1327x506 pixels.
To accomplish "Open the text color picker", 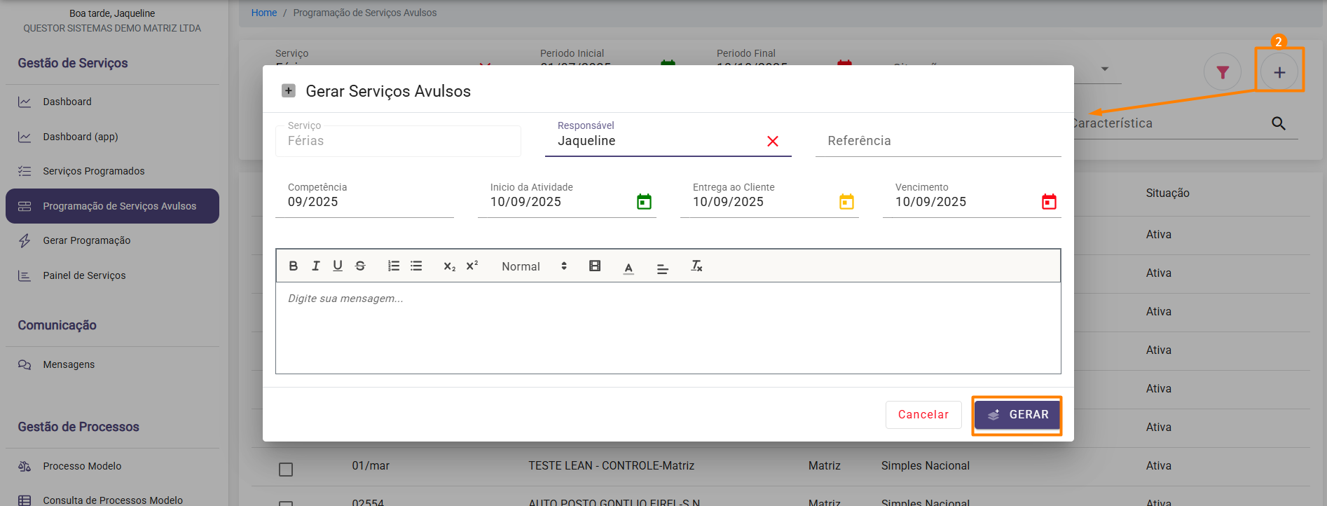I will [628, 267].
